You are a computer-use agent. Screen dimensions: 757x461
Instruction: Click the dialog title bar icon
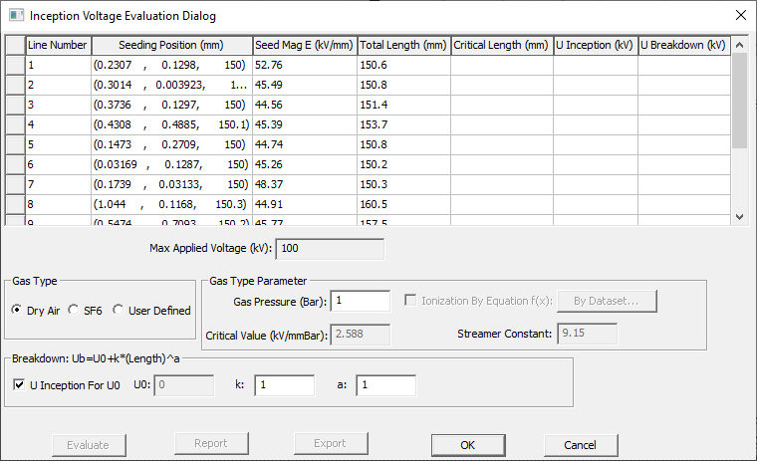coord(16,16)
